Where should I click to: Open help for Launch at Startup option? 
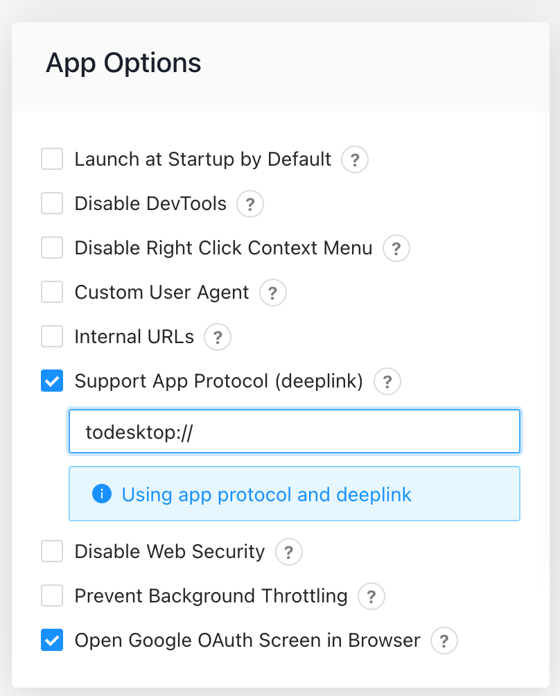(x=354, y=159)
